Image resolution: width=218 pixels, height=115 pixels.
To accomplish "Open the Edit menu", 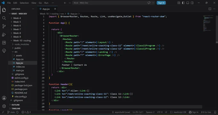I will [x=15, y=3].
